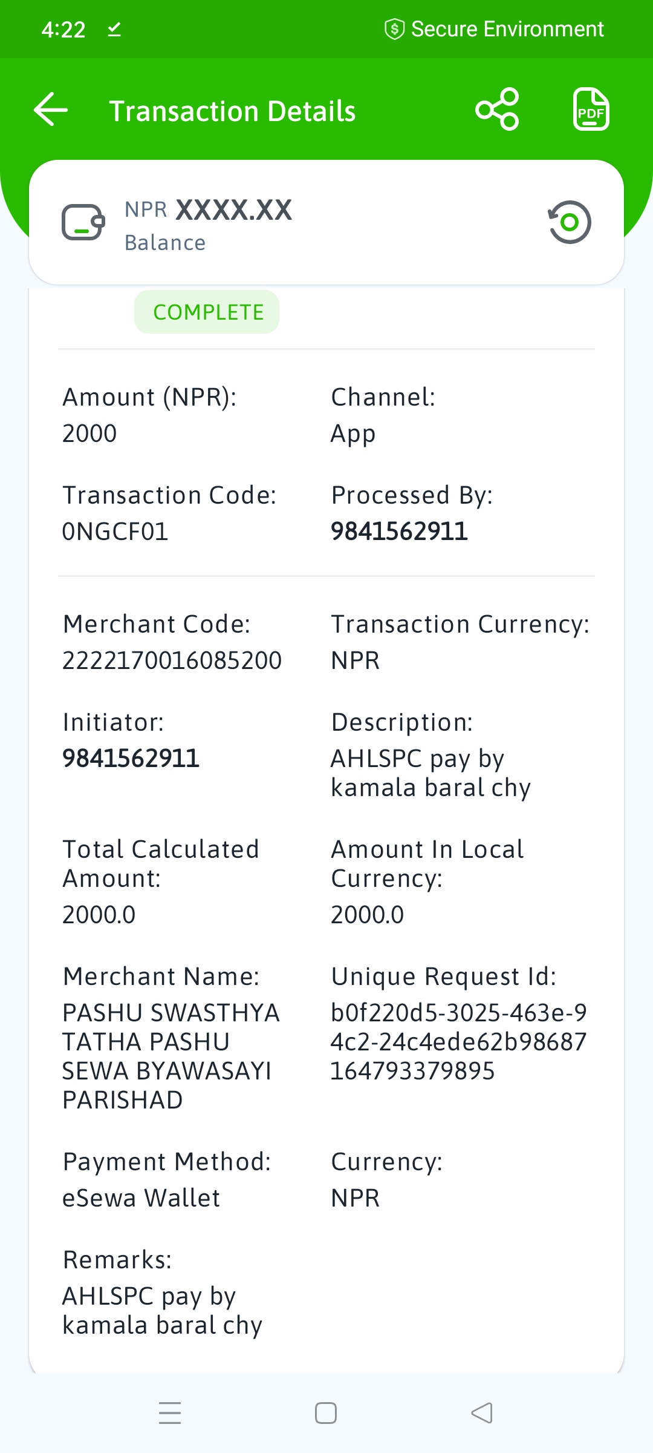Tap the Android home square button
Image resolution: width=653 pixels, height=1453 pixels.
coord(326,1412)
